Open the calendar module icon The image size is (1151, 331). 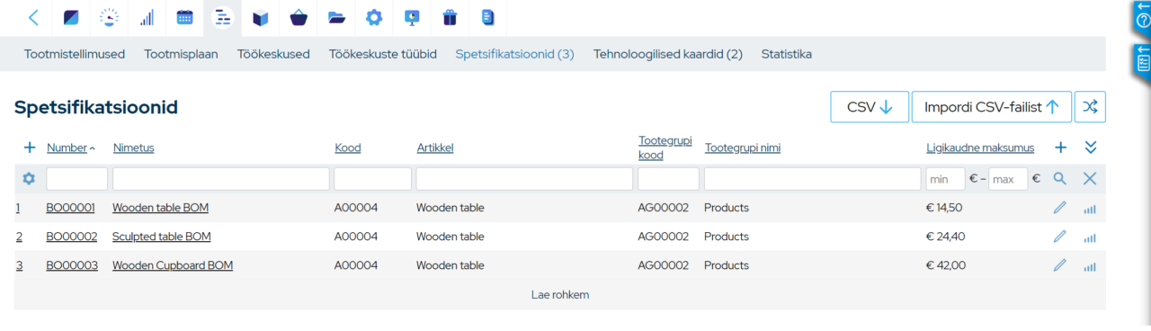(x=184, y=17)
